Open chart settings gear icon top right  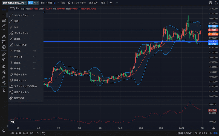(210, 3)
